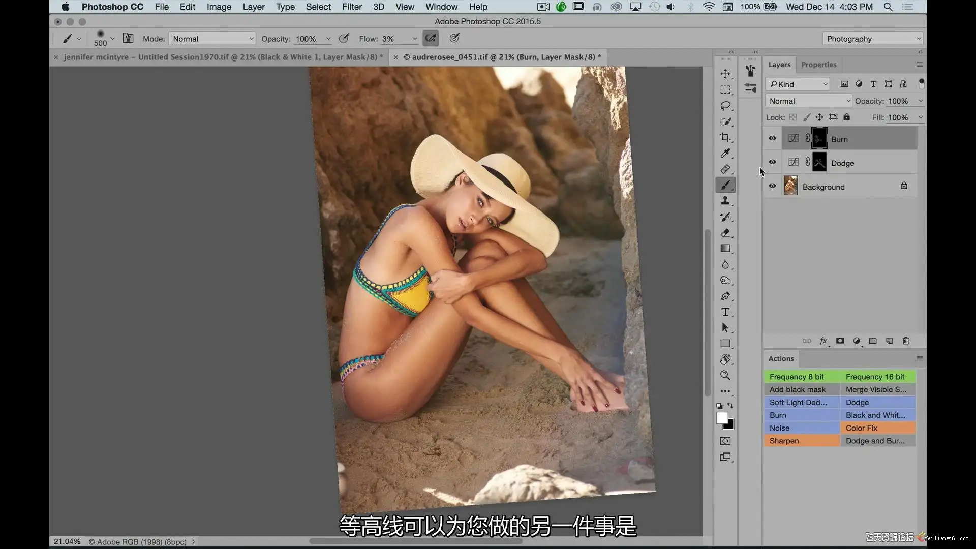Select the Horizontal Type tool

pos(725,312)
